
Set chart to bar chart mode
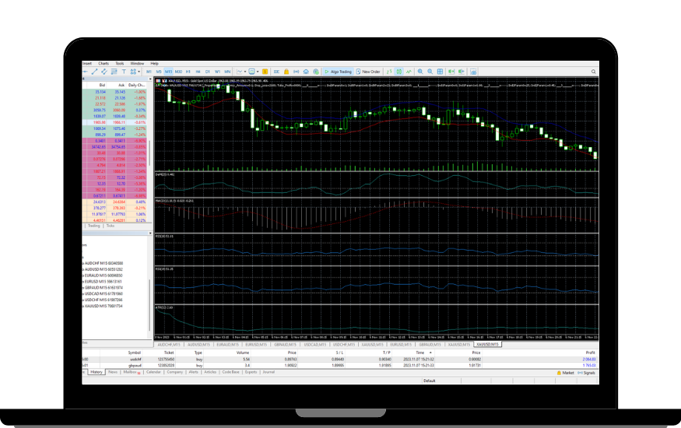tap(389, 72)
